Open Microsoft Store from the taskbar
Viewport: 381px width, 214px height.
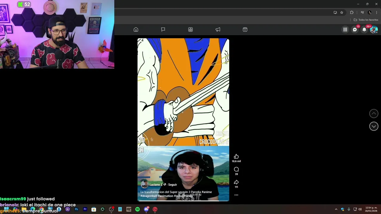(x=94, y=209)
